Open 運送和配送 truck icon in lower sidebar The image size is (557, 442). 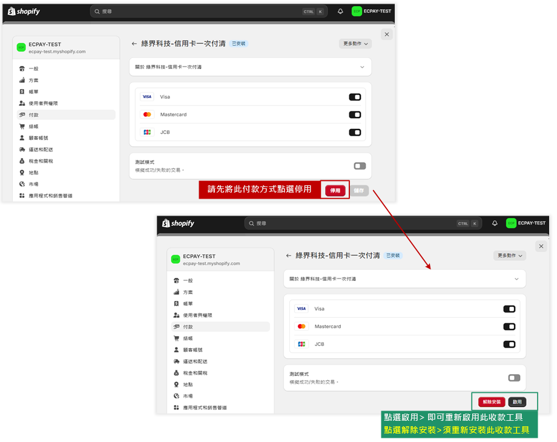(x=176, y=361)
